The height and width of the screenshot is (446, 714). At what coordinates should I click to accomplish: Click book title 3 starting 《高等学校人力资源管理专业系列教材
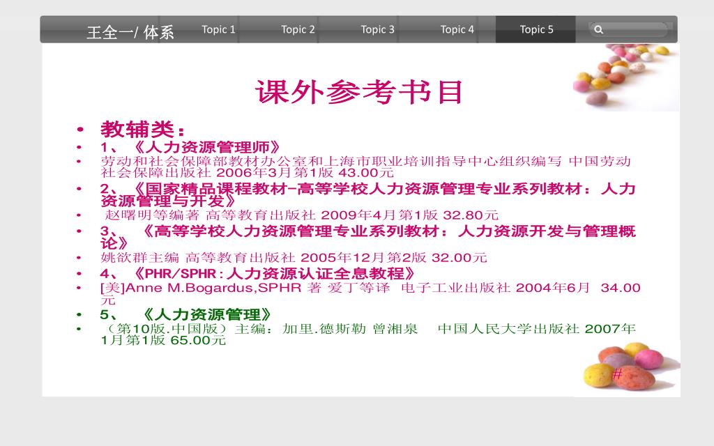click(x=368, y=237)
